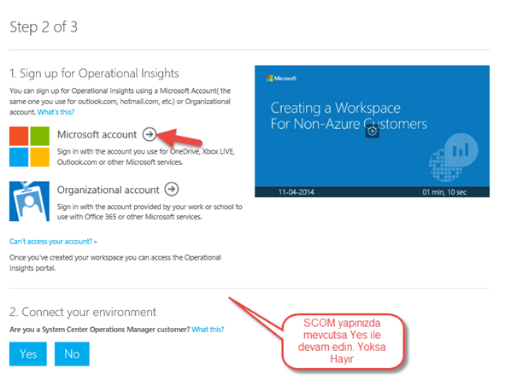Select the Microsoft account heading text

97,134
